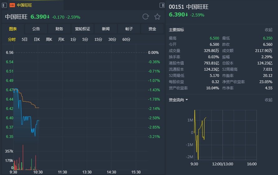Toggle the right sidebar panel icon
The width and height of the screenshot is (278, 175).
162,5
